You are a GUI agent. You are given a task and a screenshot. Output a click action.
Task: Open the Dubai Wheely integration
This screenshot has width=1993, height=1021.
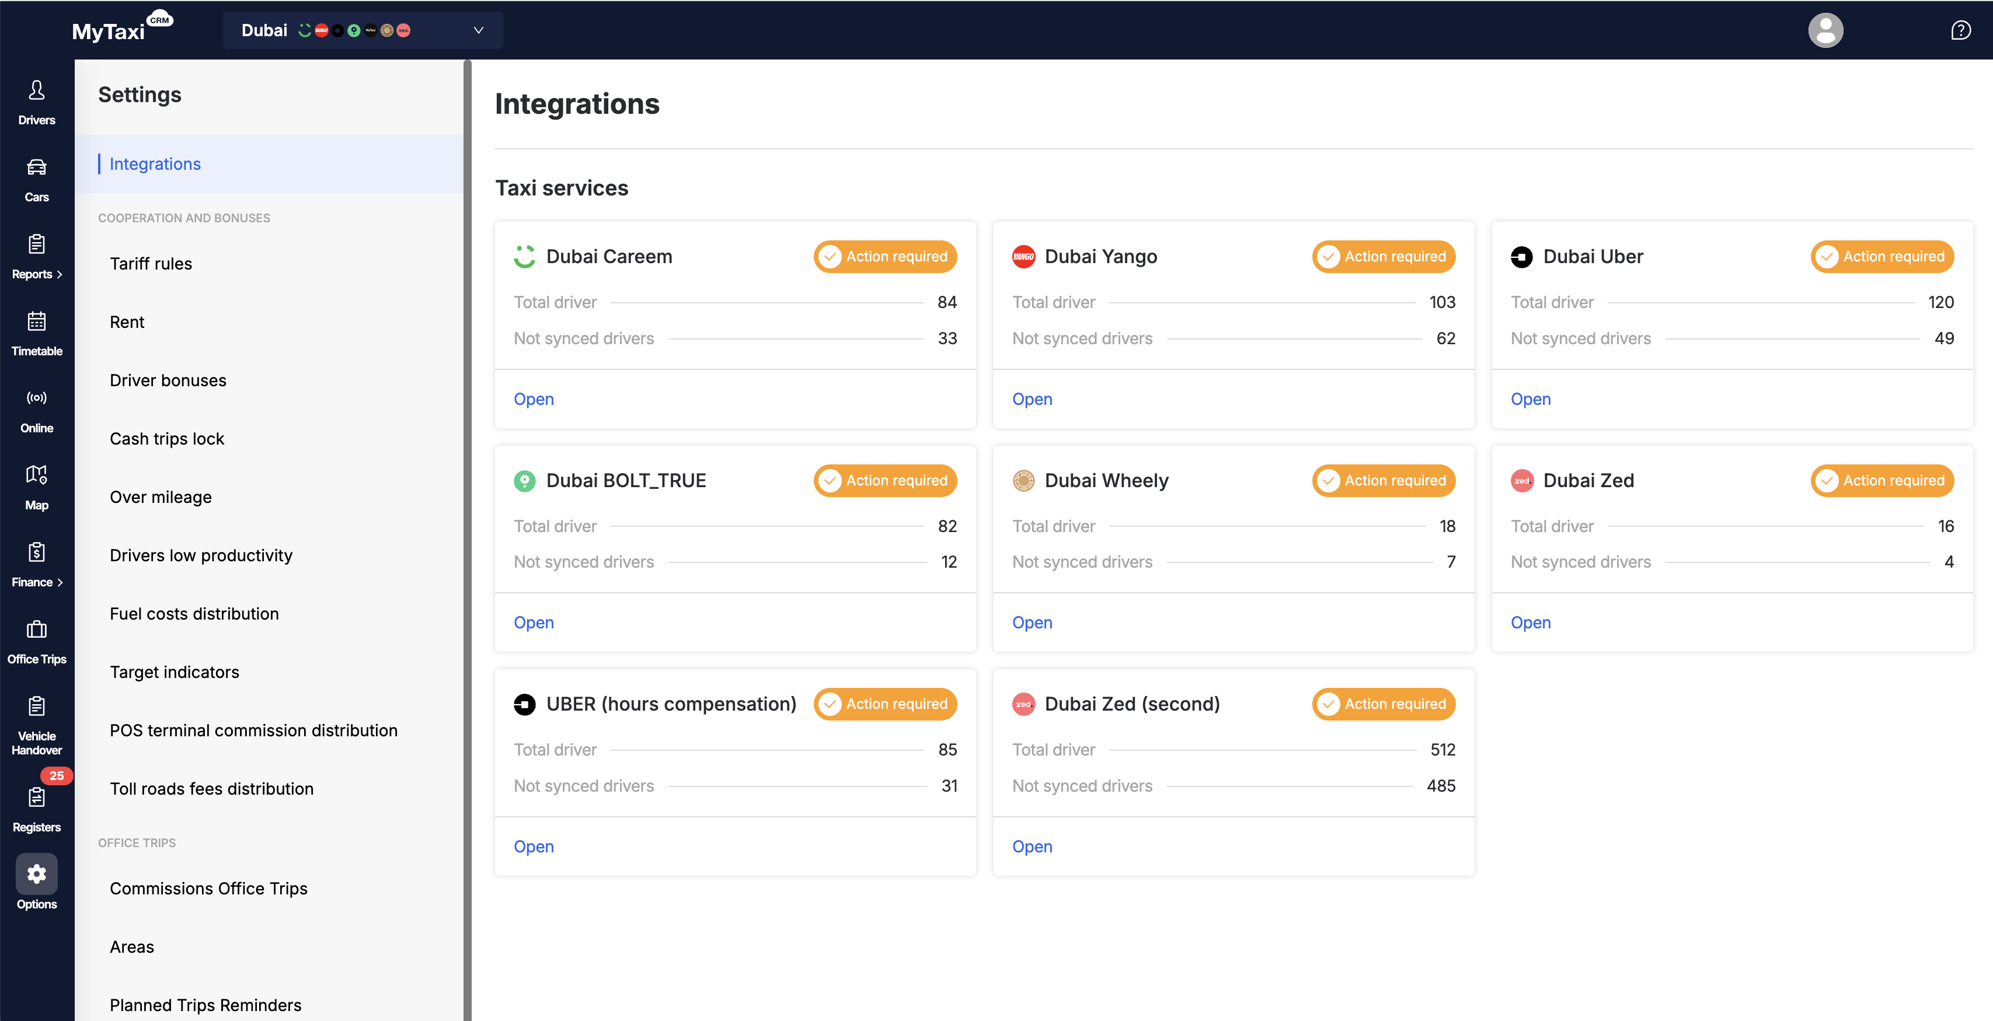click(1032, 623)
